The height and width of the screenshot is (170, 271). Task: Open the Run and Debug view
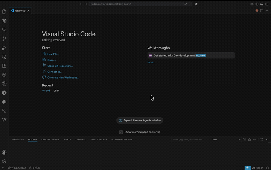(4, 48)
